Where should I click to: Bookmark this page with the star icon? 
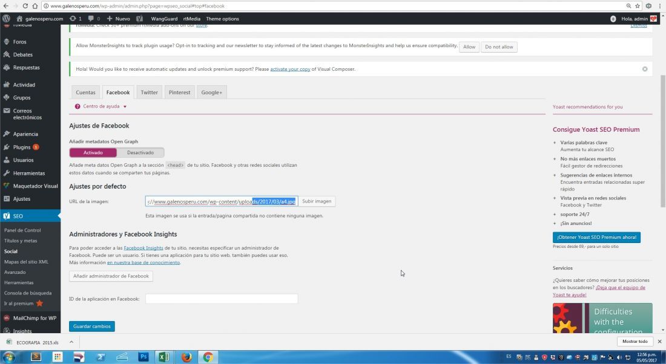(x=638, y=6)
